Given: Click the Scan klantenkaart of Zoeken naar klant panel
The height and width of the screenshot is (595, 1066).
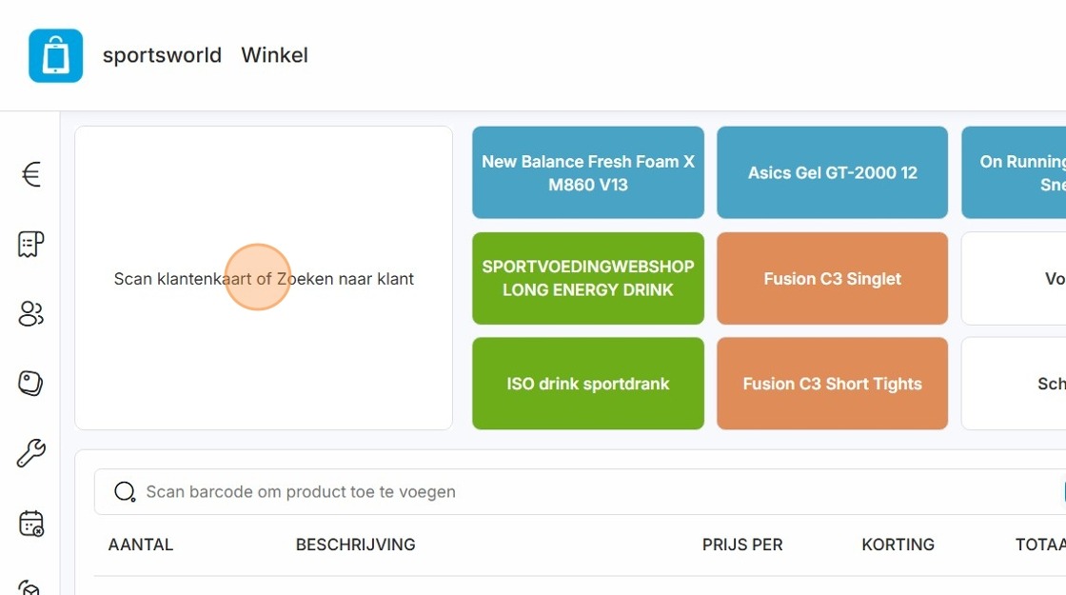Looking at the screenshot, I should click(264, 278).
